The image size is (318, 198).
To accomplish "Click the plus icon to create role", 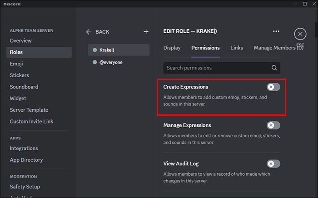I will coord(146,32).
